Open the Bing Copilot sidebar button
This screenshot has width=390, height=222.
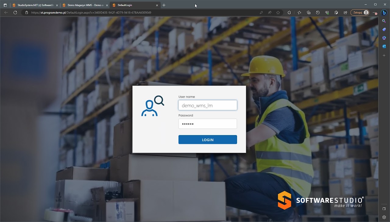click(x=384, y=13)
